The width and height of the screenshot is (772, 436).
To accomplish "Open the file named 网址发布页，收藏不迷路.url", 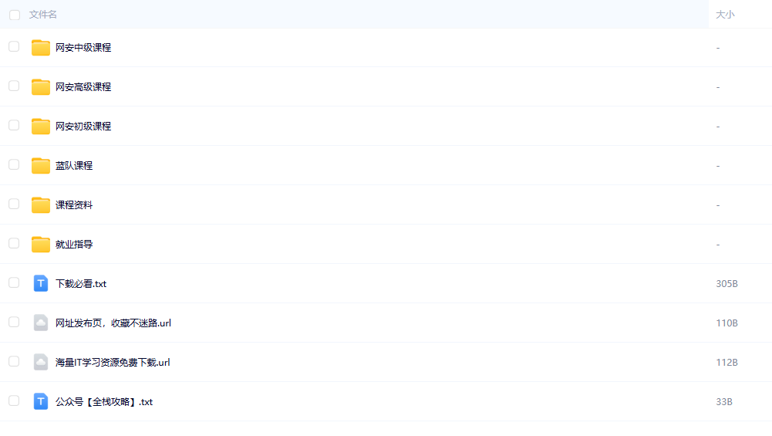I will (x=113, y=323).
